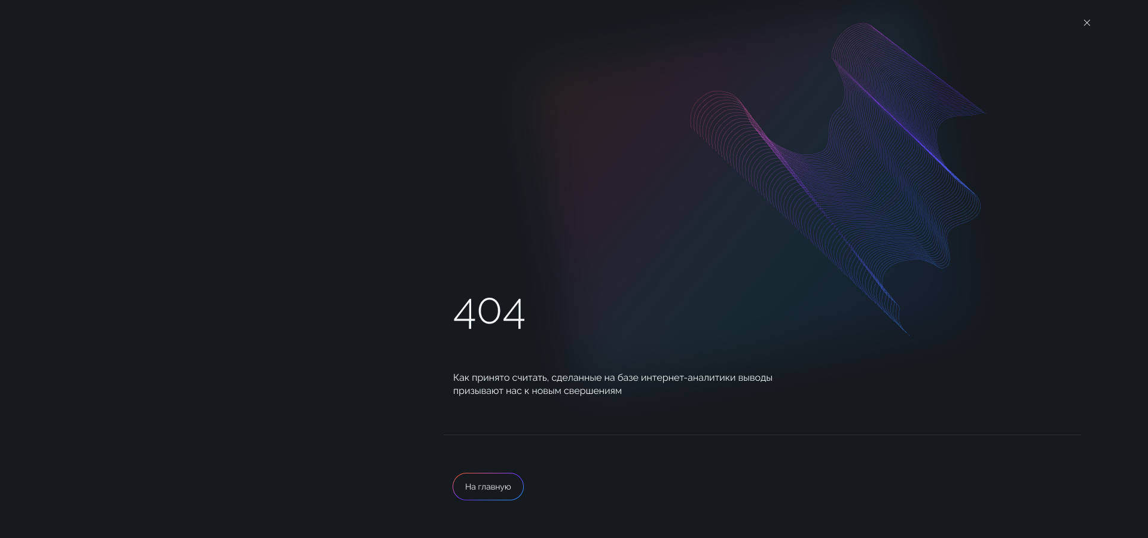Click the large 404 heading
Screen dimensions: 1148x538
489,313
